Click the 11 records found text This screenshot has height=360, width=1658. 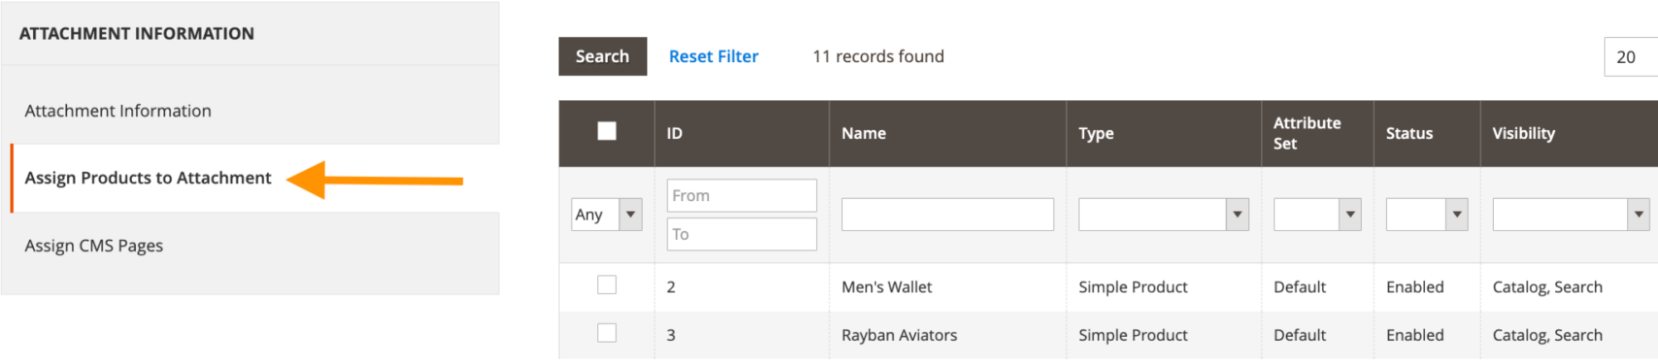click(x=878, y=56)
